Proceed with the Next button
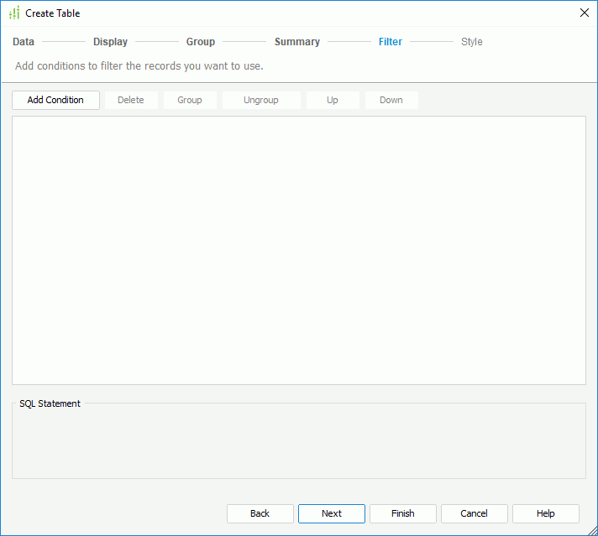 (332, 513)
